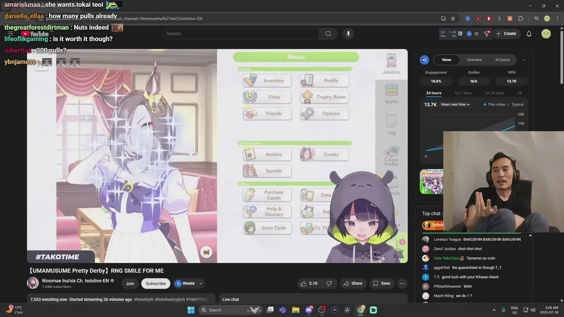This screenshot has width=564, height=317.
Task: Click the Join membership button
Action: pos(130,284)
